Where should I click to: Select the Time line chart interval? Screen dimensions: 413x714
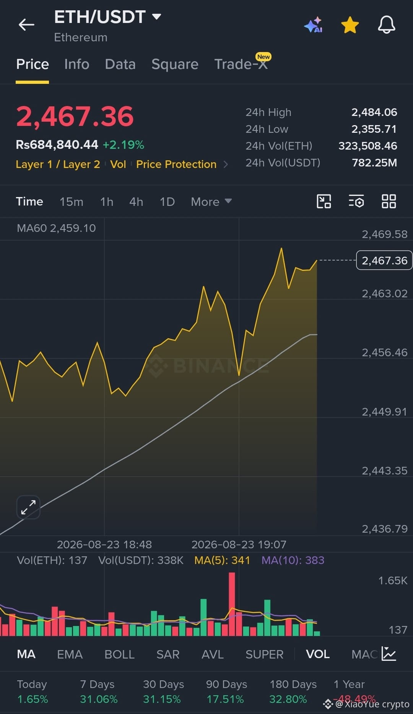[x=29, y=202]
